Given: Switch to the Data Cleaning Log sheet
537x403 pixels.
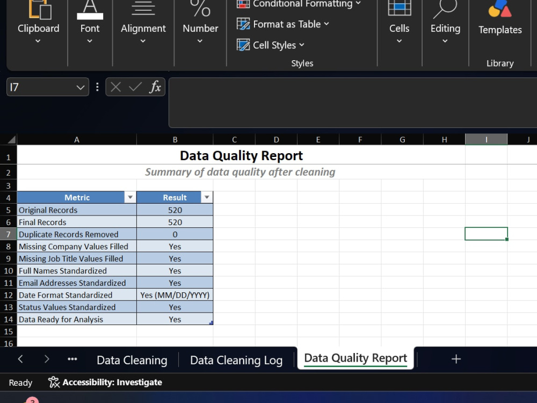Looking at the screenshot, I should tap(236, 360).
